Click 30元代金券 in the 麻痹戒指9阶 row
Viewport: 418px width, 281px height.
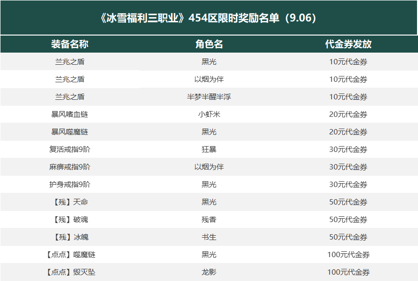click(348, 167)
